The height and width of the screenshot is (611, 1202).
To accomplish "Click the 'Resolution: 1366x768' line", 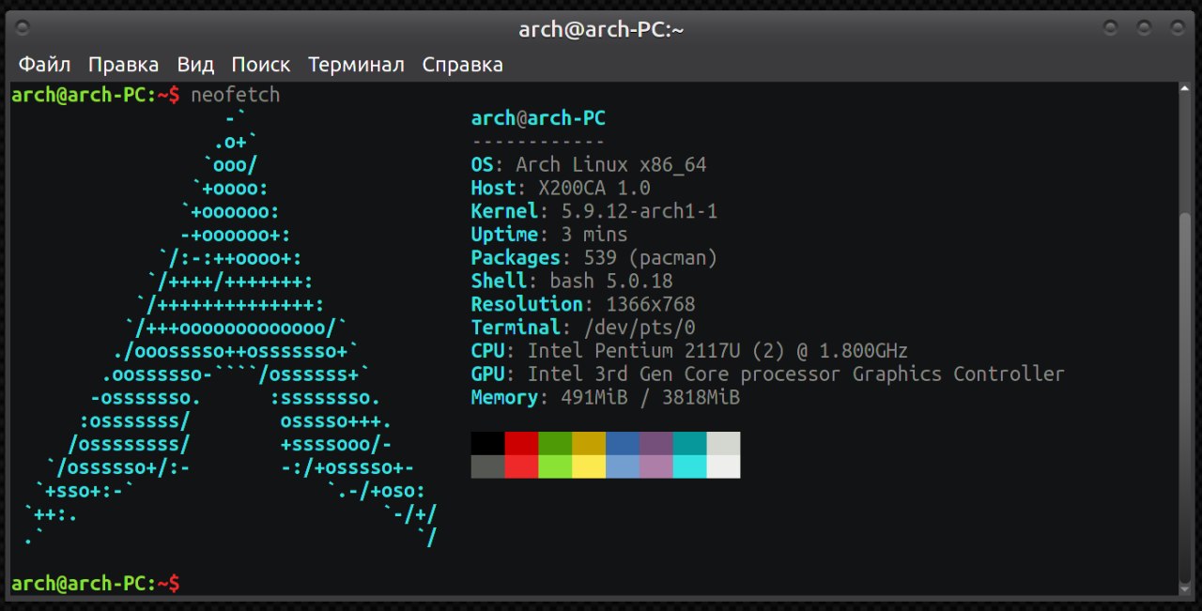I will 583,304.
